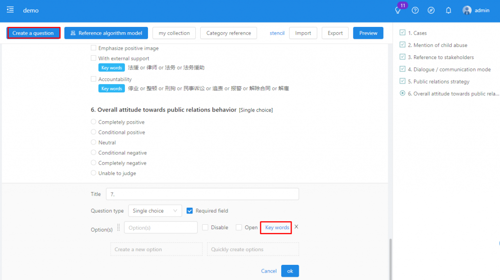Click the admin user avatar
Viewport: 500px width, 280px height.
467,10
